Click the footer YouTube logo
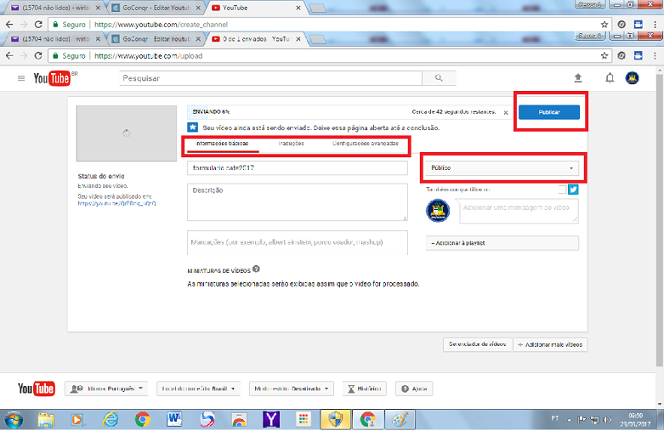Image resolution: width=664 pixels, height=431 pixels. 36,388
